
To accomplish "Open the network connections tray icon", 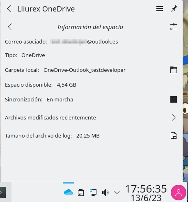I will coord(93,193).
